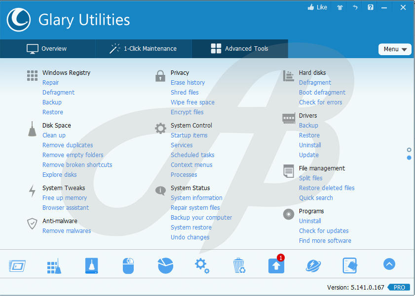This screenshot has width=415, height=296.
Task: Click the Windows Registry grid icon
Action: (x=32, y=75)
